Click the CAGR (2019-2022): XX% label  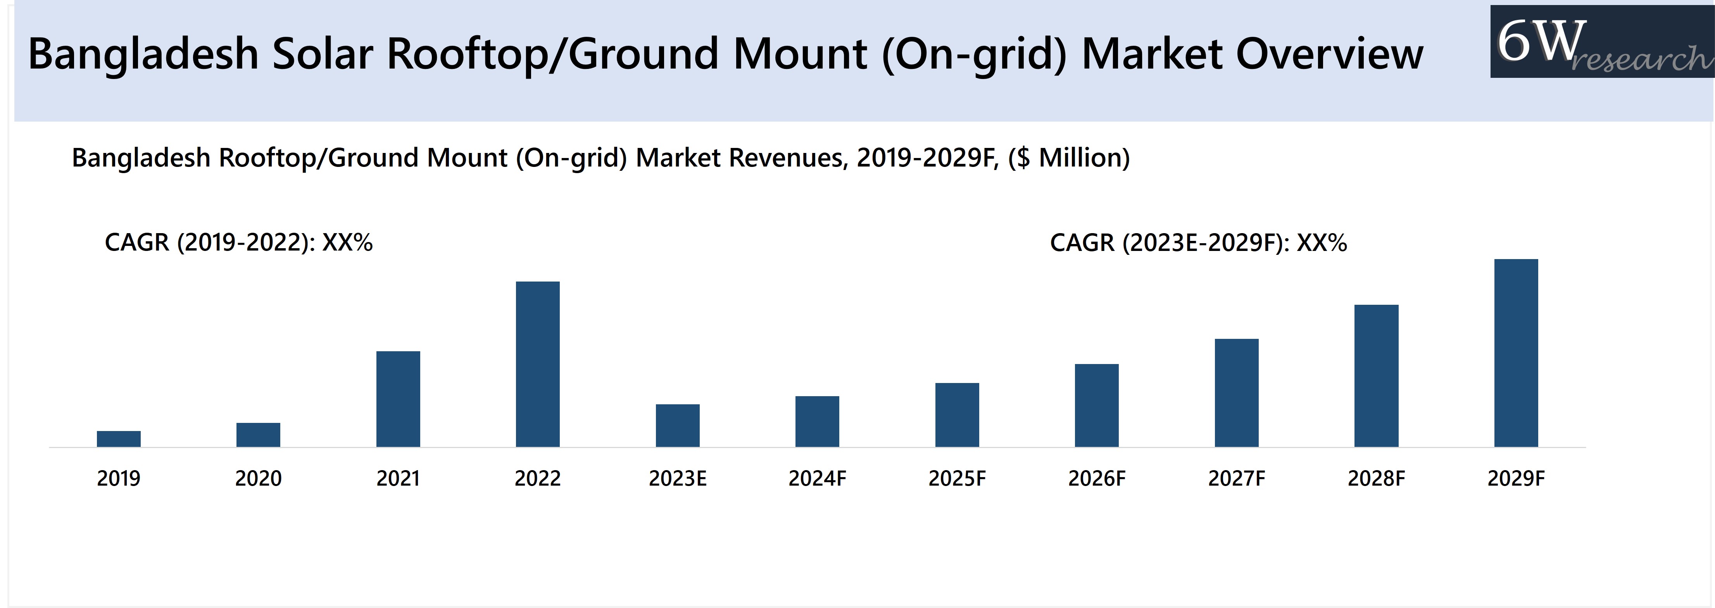coord(238,242)
